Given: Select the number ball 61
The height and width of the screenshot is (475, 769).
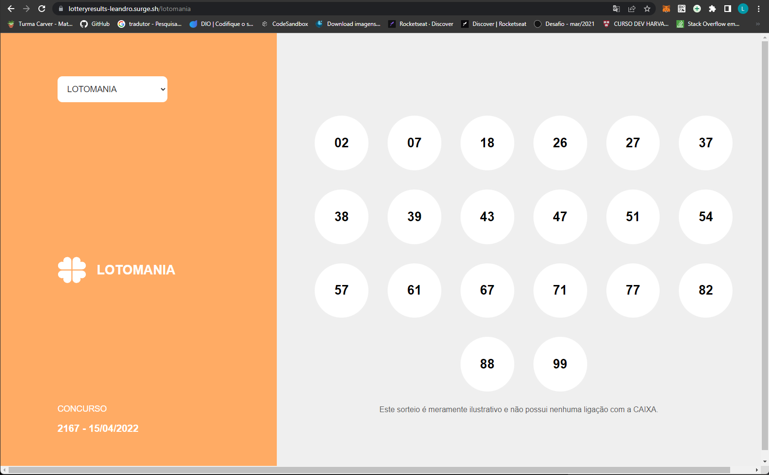Looking at the screenshot, I should [414, 290].
